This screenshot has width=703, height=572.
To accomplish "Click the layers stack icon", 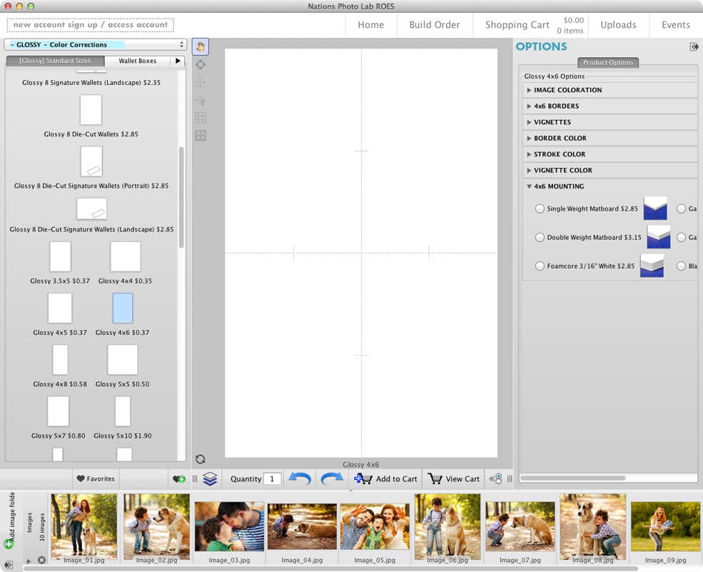I will 210,478.
